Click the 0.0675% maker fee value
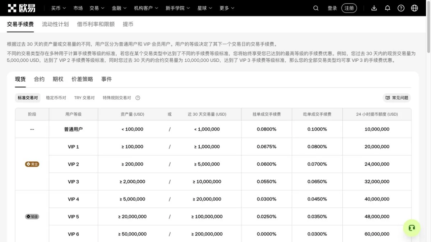Image resolution: width=431 pixels, height=242 pixels. [267, 147]
